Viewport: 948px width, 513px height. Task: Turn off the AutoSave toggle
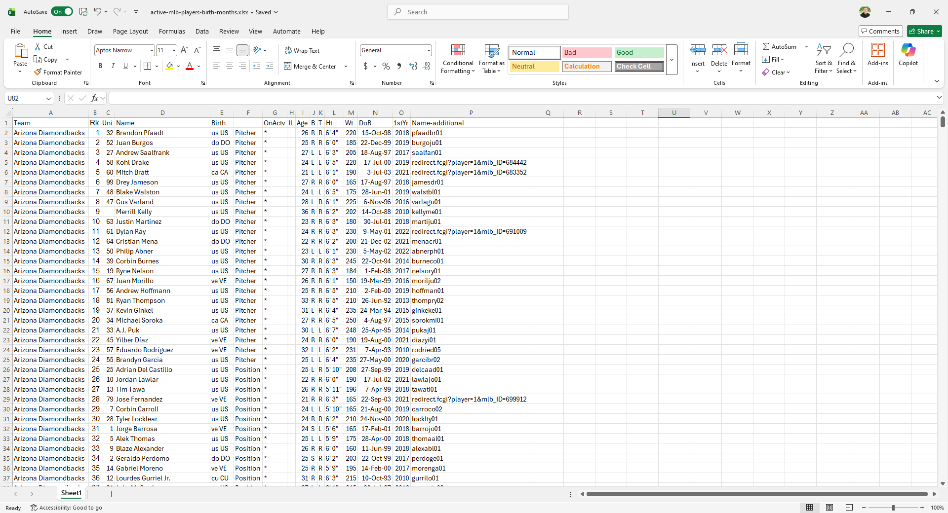62,11
